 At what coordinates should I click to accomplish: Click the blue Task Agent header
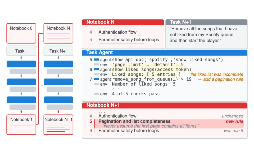point(165,53)
